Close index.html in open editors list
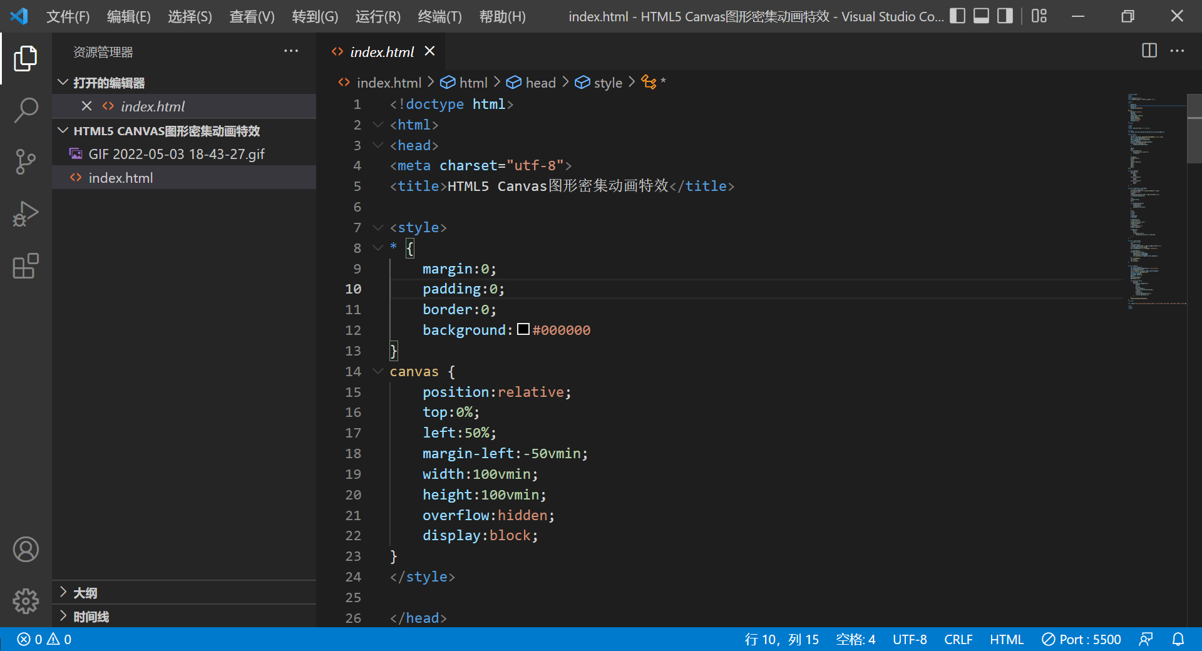This screenshot has width=1202, height=651. (x=87, y=106)
